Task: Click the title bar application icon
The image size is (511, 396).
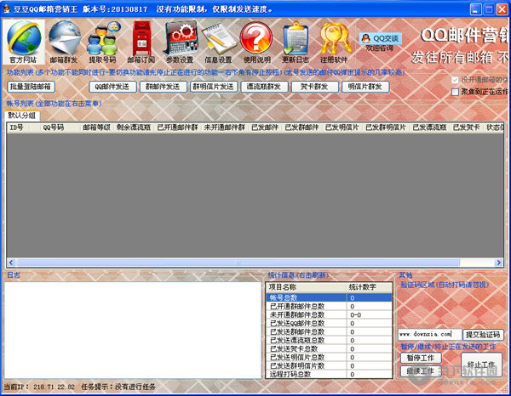Action: pyautogui.click(x=6, y=8)
